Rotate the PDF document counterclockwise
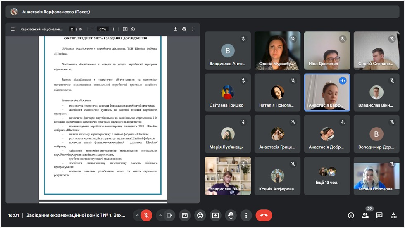 133,29
